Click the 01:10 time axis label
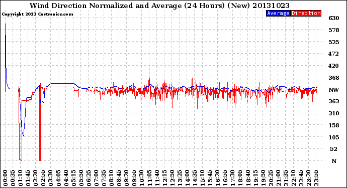Image resolution: width=347 pixels, height=188 pixels. coord(20,178)
